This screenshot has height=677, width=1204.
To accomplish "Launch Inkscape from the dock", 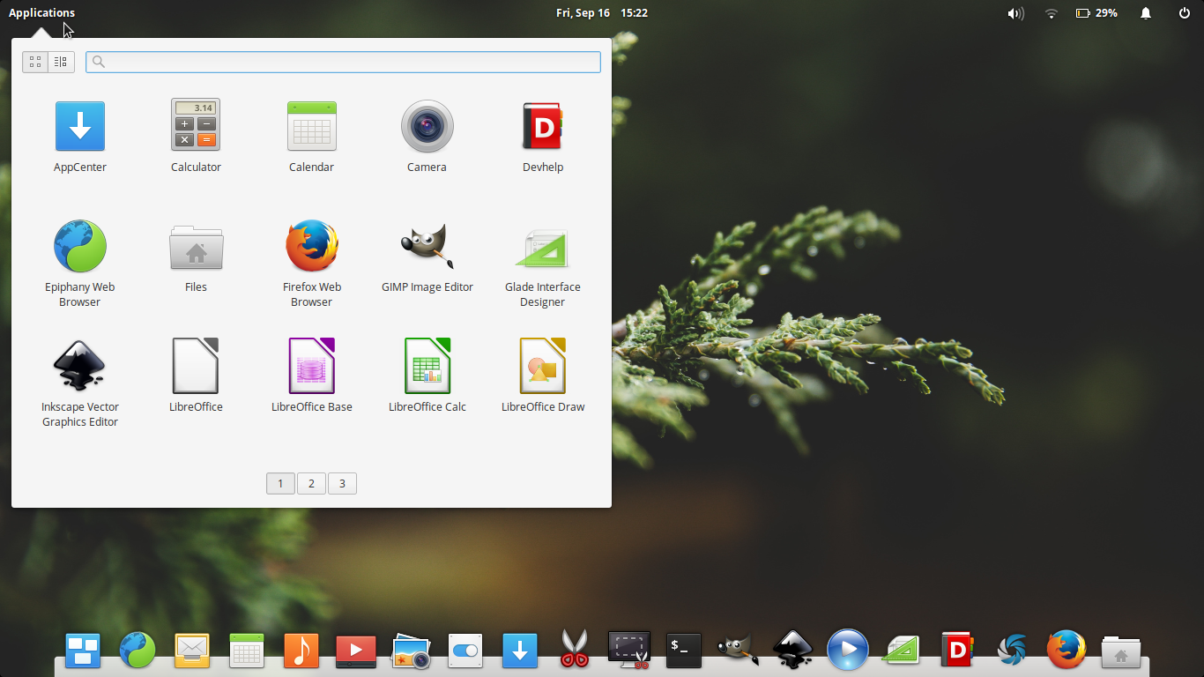I will (x=793, y=651).
